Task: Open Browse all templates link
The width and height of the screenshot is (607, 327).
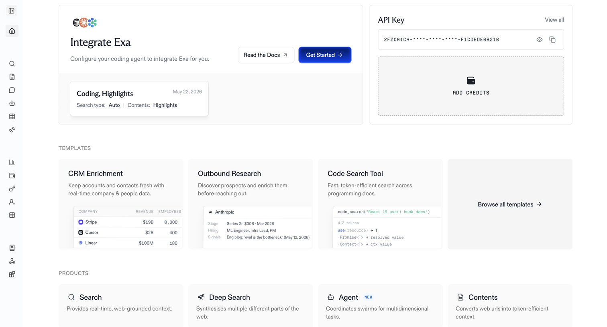Action: click(x=510, y=204)
